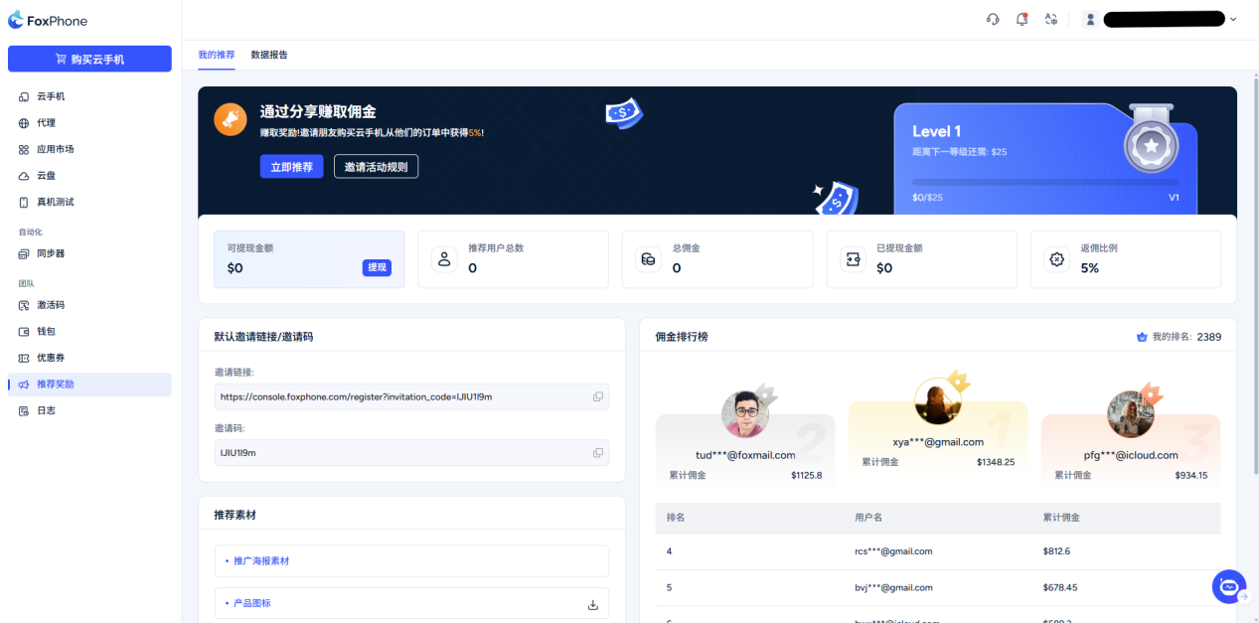Open 推广海报素材 link

point(262,561)
